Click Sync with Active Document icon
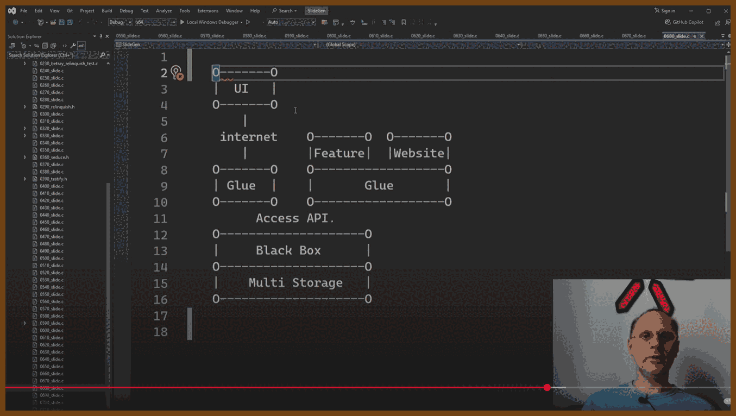The image size is (736, 416). 36,46
